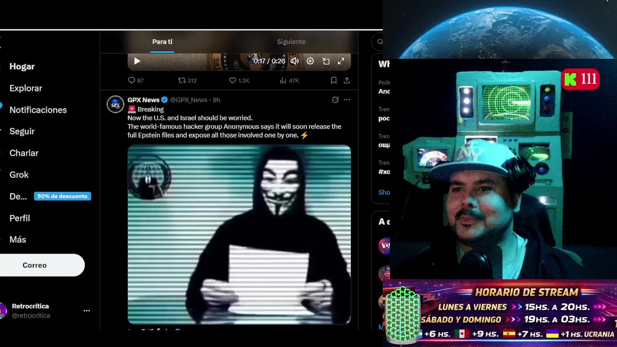Open Explorar in the sidebar

pos(26,88)
